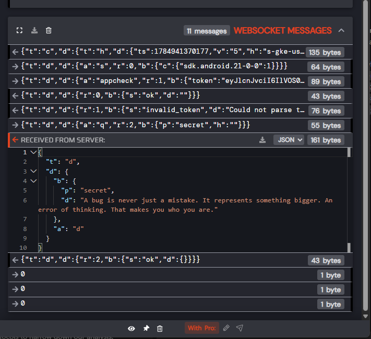Clear WebSocket messages with the trash icon

(x=49, y=31)
